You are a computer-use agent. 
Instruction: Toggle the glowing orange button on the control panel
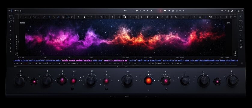pyautogui.click(x=148, y=81)
